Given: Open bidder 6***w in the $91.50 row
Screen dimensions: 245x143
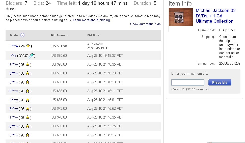Looking at the screenshot, I should pyautogui.click(x=14, y=46).
